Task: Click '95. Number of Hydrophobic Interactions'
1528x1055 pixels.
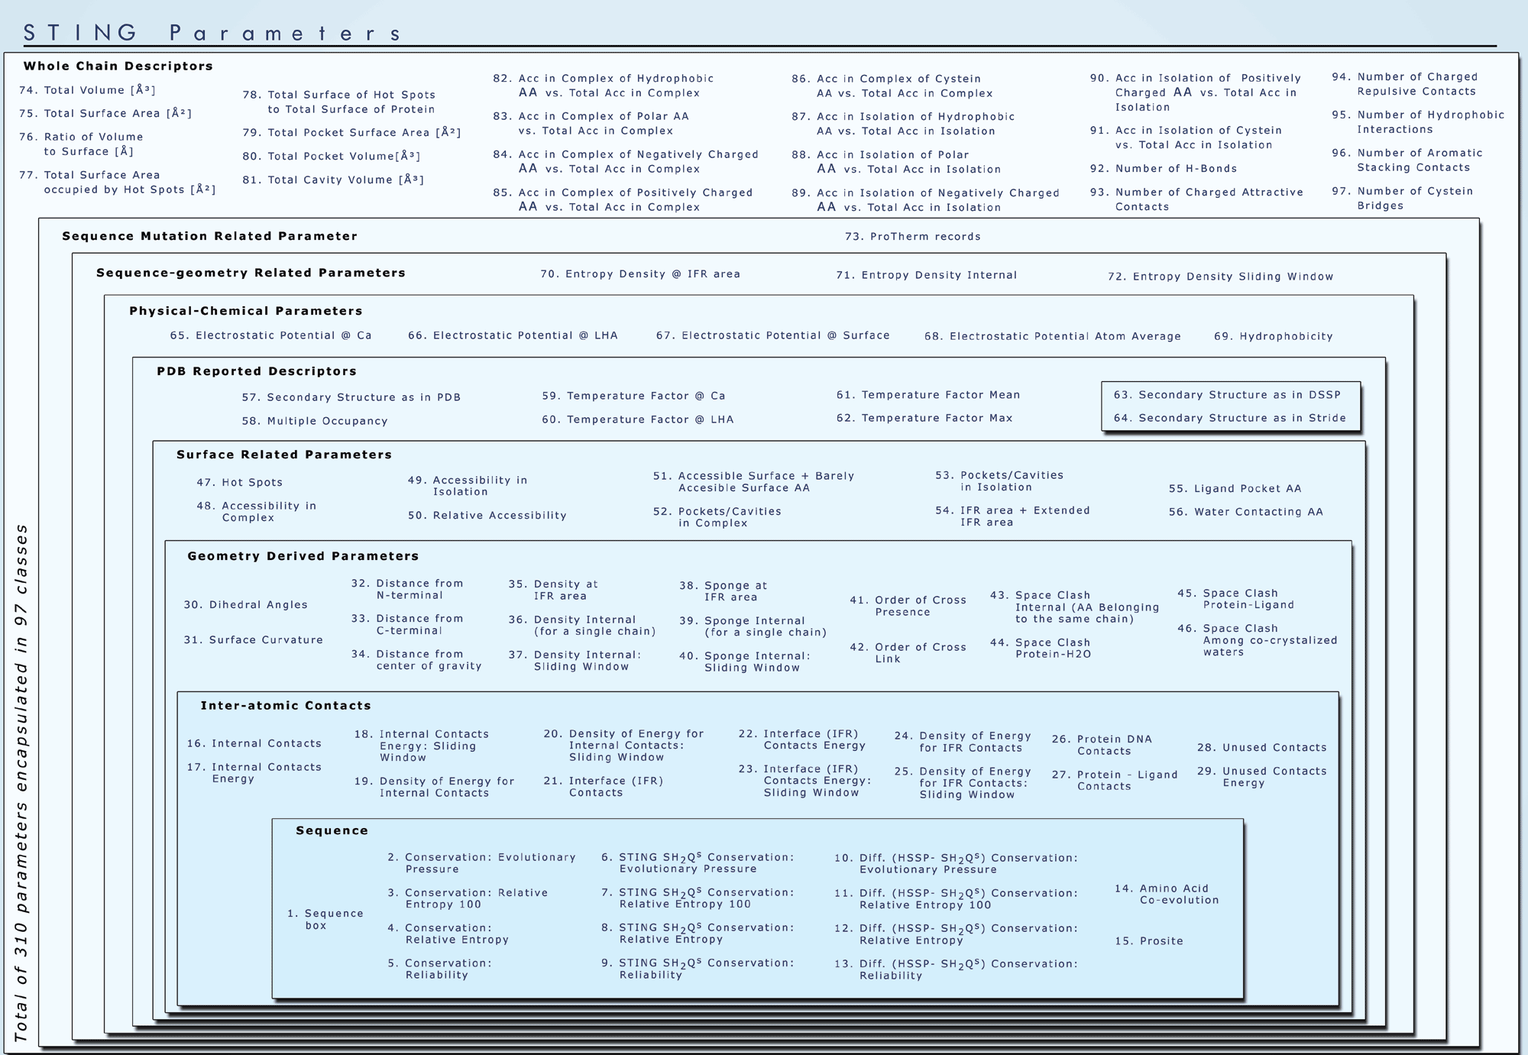Action: (x=1418, y=121)
